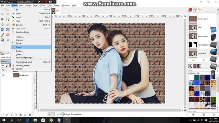Toggle visibility of the top layer
Screen dimensions: 219x123
pyautogui.click(x=3, y=70)
